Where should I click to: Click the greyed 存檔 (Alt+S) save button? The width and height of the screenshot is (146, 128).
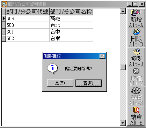tap(136, 96)
